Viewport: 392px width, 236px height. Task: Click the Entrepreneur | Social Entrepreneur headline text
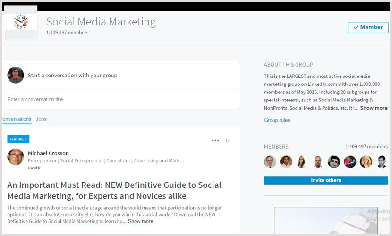pyautogui.click(x=106, y=161)
